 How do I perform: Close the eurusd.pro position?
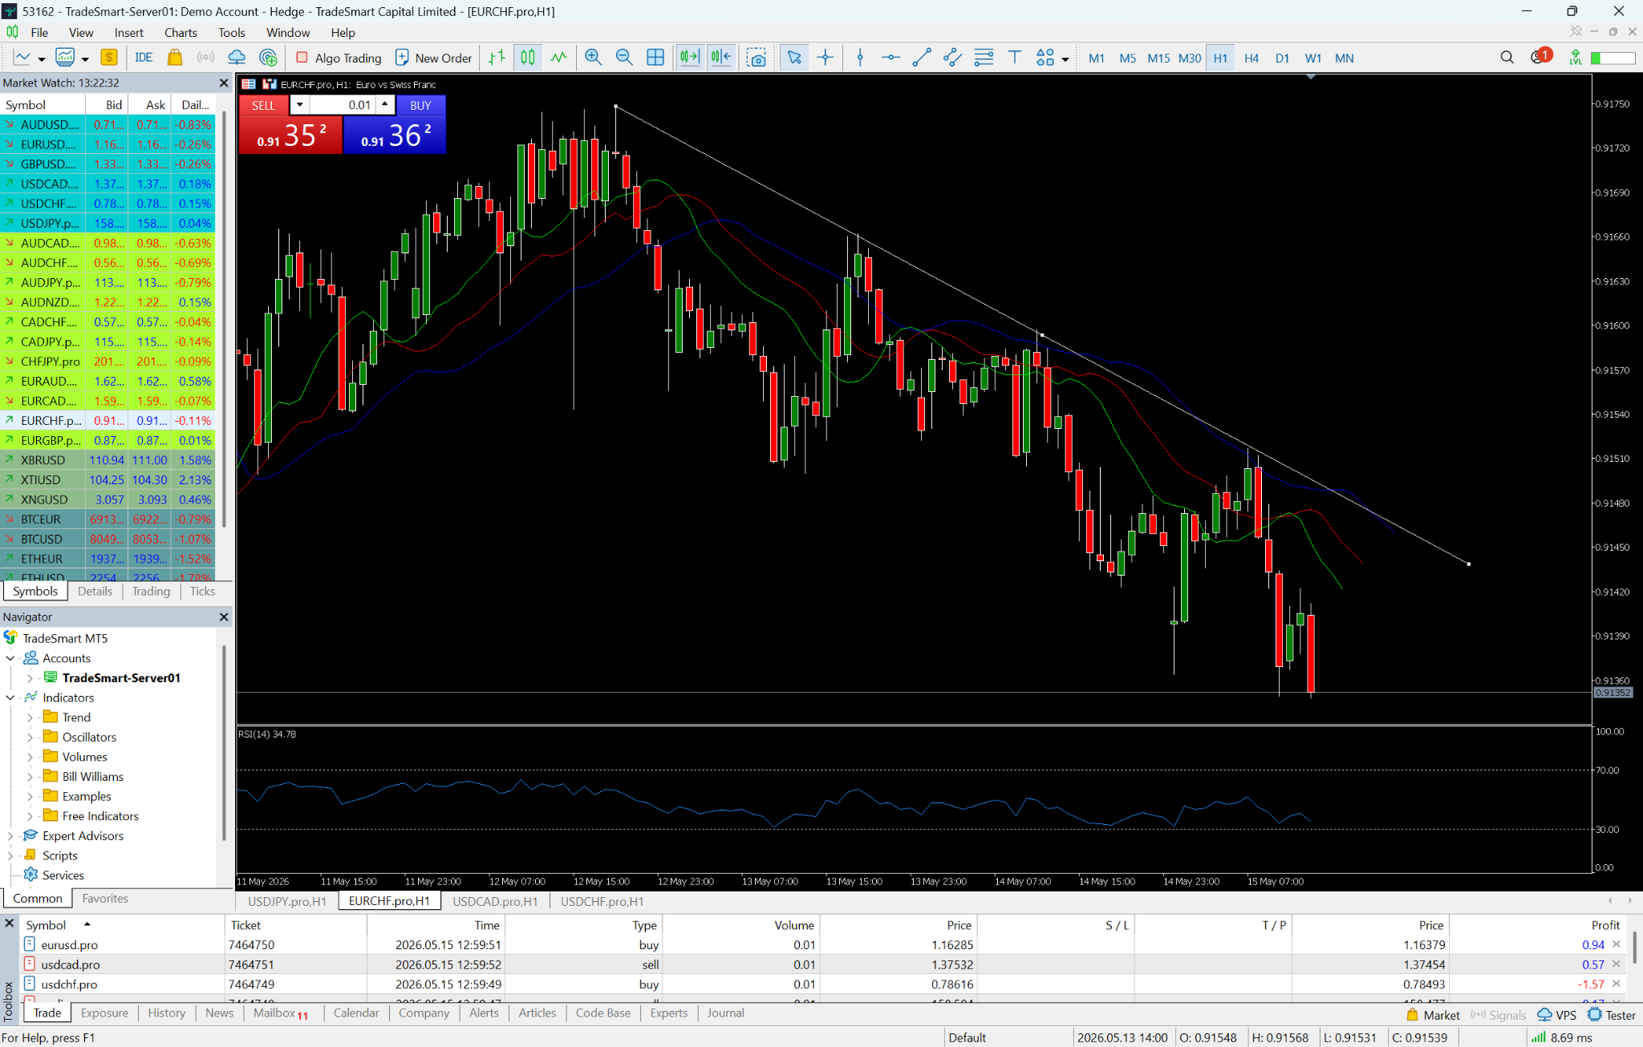coord(1617,944)
